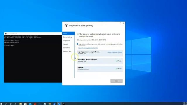Click the Power Apps Ready check icon
The image size is (187, 105).
click(117, 61)
